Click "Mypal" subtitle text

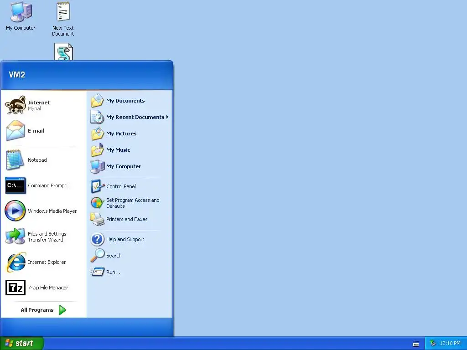pos(34,108)
